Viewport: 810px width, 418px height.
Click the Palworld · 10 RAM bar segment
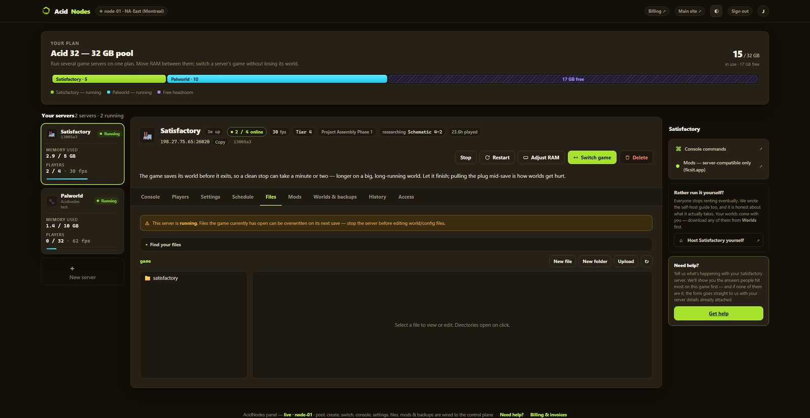tap(277, 79)
